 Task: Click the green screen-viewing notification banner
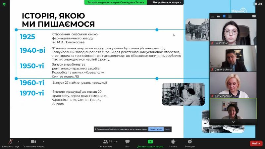[x=116, y=2]
